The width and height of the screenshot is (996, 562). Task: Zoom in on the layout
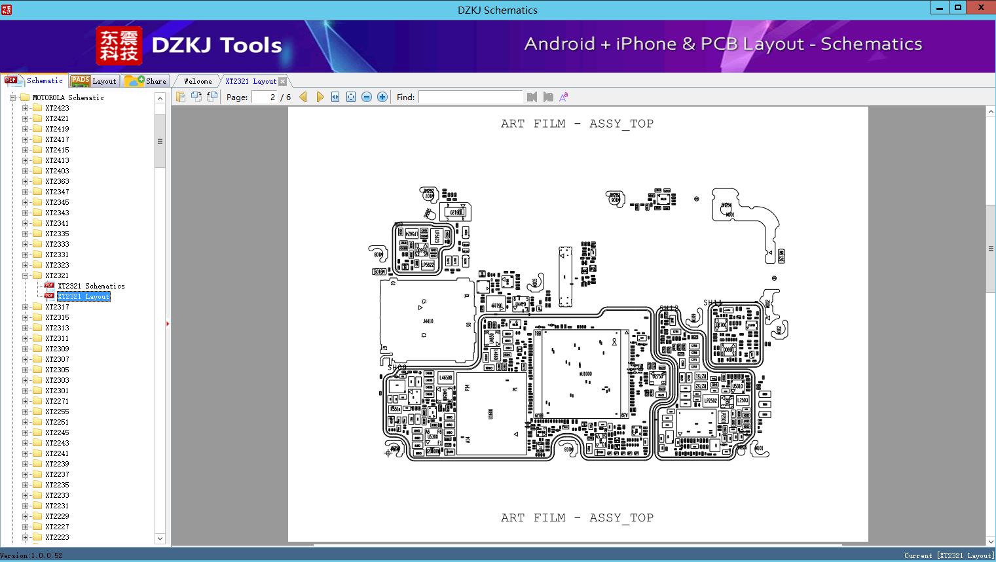(x=382, y=97)
